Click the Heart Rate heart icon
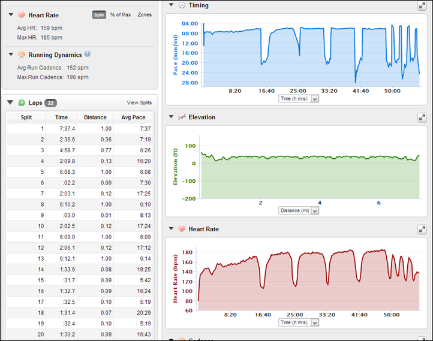The height and width of the screenshot is (341, 433). pyautogui.click(x=21, y=14)
